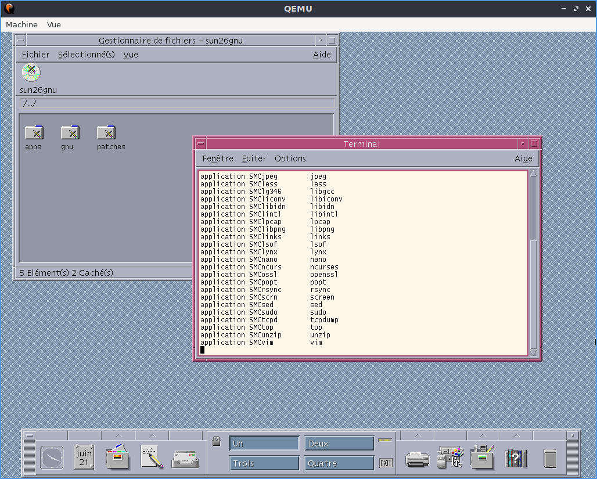Click the QEMU logo icon in title bar
597x479 pixels.
click(x=9, y=8)
